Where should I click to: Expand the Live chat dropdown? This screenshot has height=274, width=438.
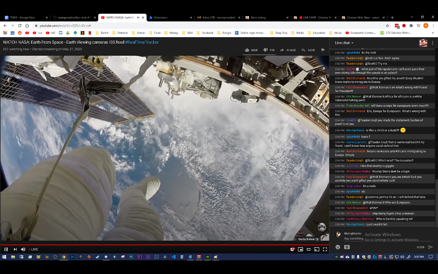point(344,43)
